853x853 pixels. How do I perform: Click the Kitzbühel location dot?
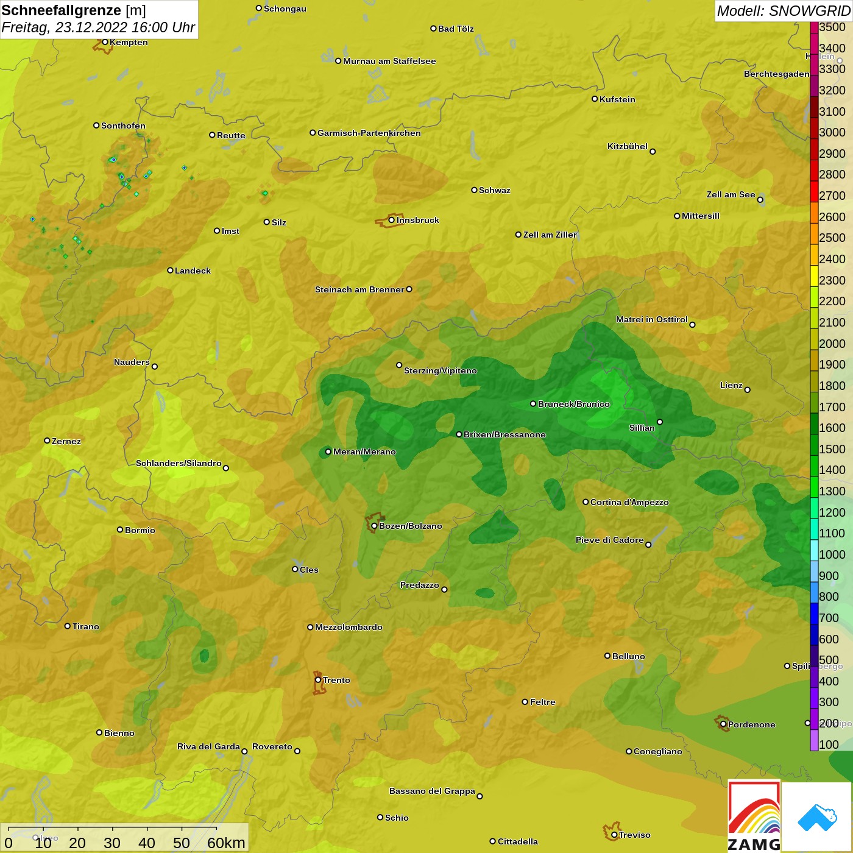pyautogui.click(x=653, y=152)
